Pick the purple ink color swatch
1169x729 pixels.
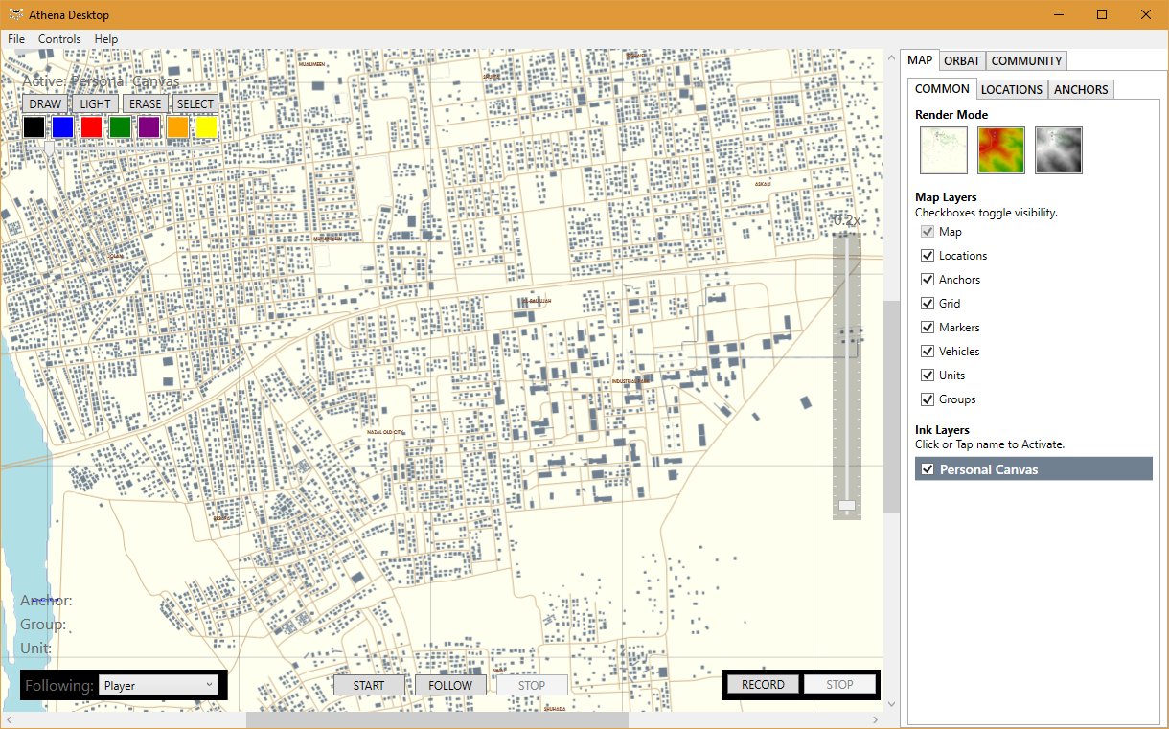[x=149, y=126]
